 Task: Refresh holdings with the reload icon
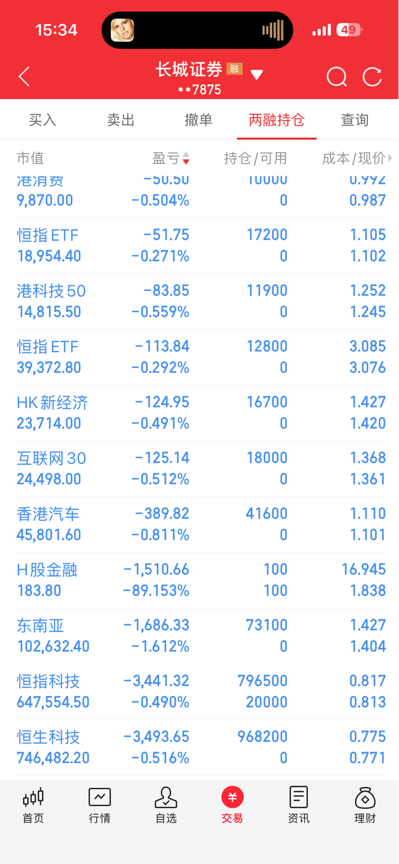[x=372, y=77]
